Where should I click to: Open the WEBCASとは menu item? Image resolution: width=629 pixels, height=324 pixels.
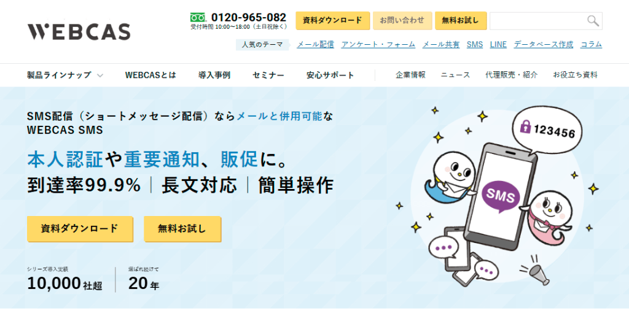pyautogui.click(x=150, y=75)
